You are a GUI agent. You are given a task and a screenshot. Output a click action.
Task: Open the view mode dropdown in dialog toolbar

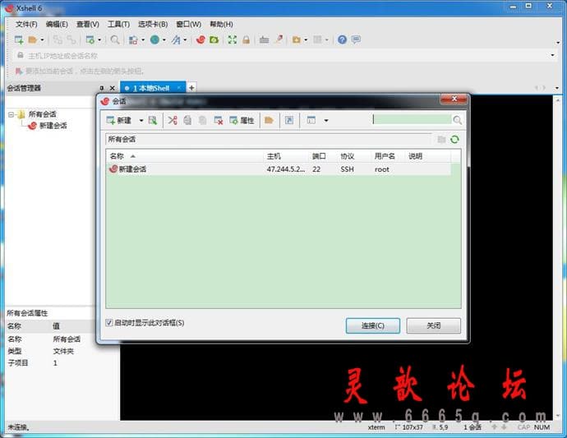coord(325,121)
